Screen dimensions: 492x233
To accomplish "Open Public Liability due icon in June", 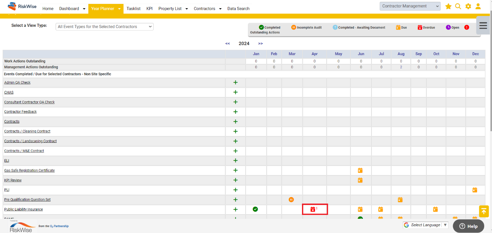I will coord(360,210).
